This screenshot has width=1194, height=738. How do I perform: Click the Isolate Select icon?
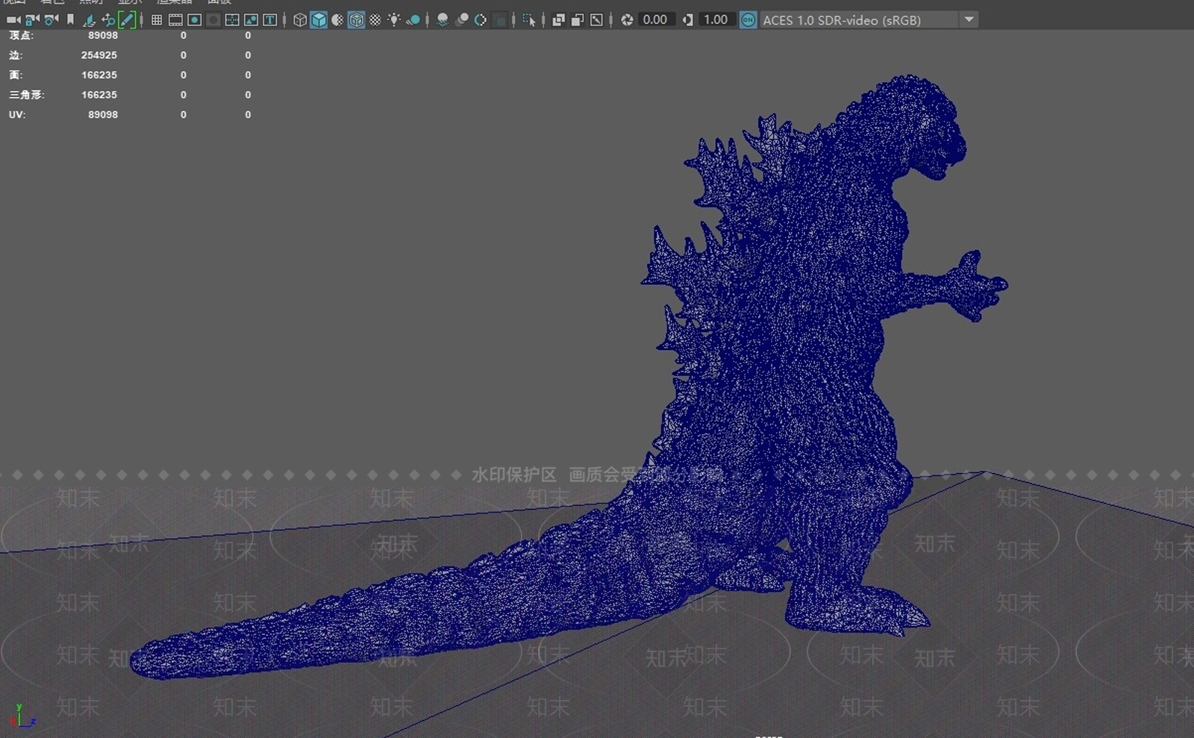coord(529,20)
